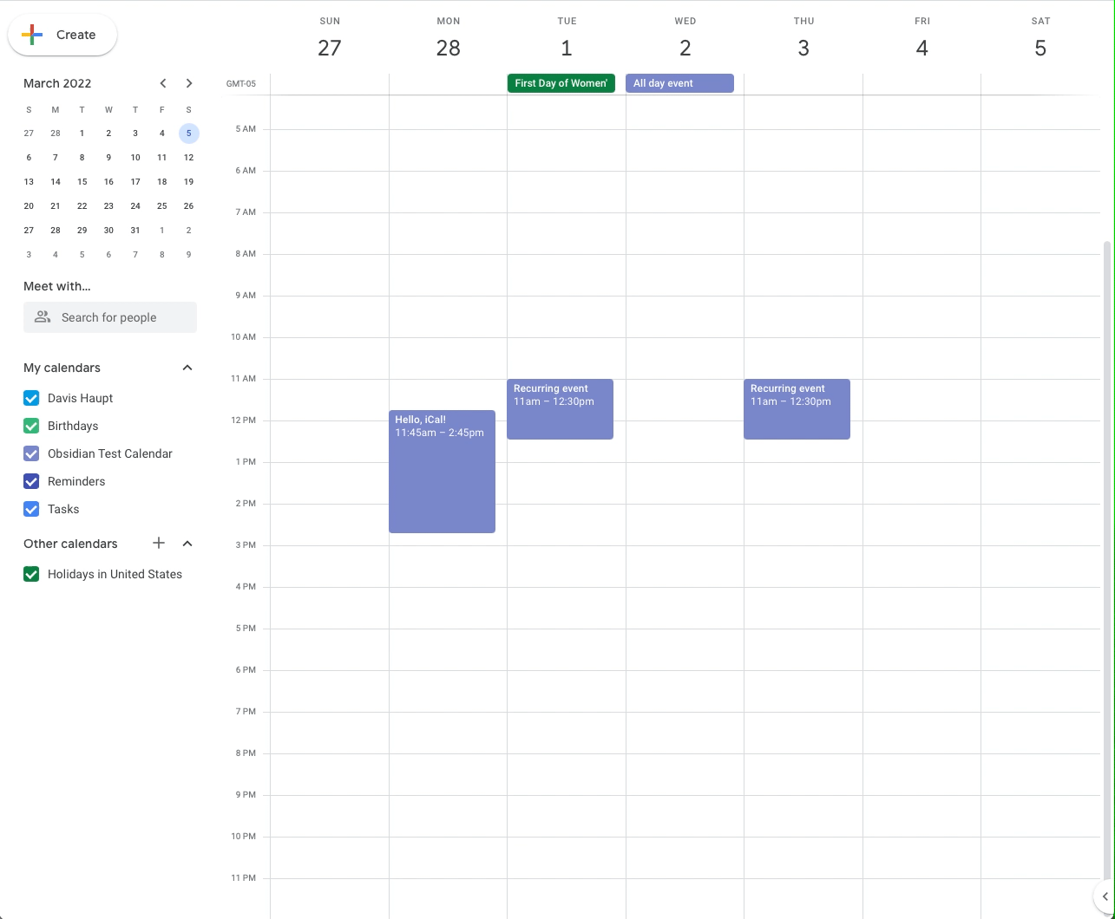The height and width of the screenshot is (919, 1115).
Task: Toggle Holidays in United States checkbox
Action: (31, 574)
